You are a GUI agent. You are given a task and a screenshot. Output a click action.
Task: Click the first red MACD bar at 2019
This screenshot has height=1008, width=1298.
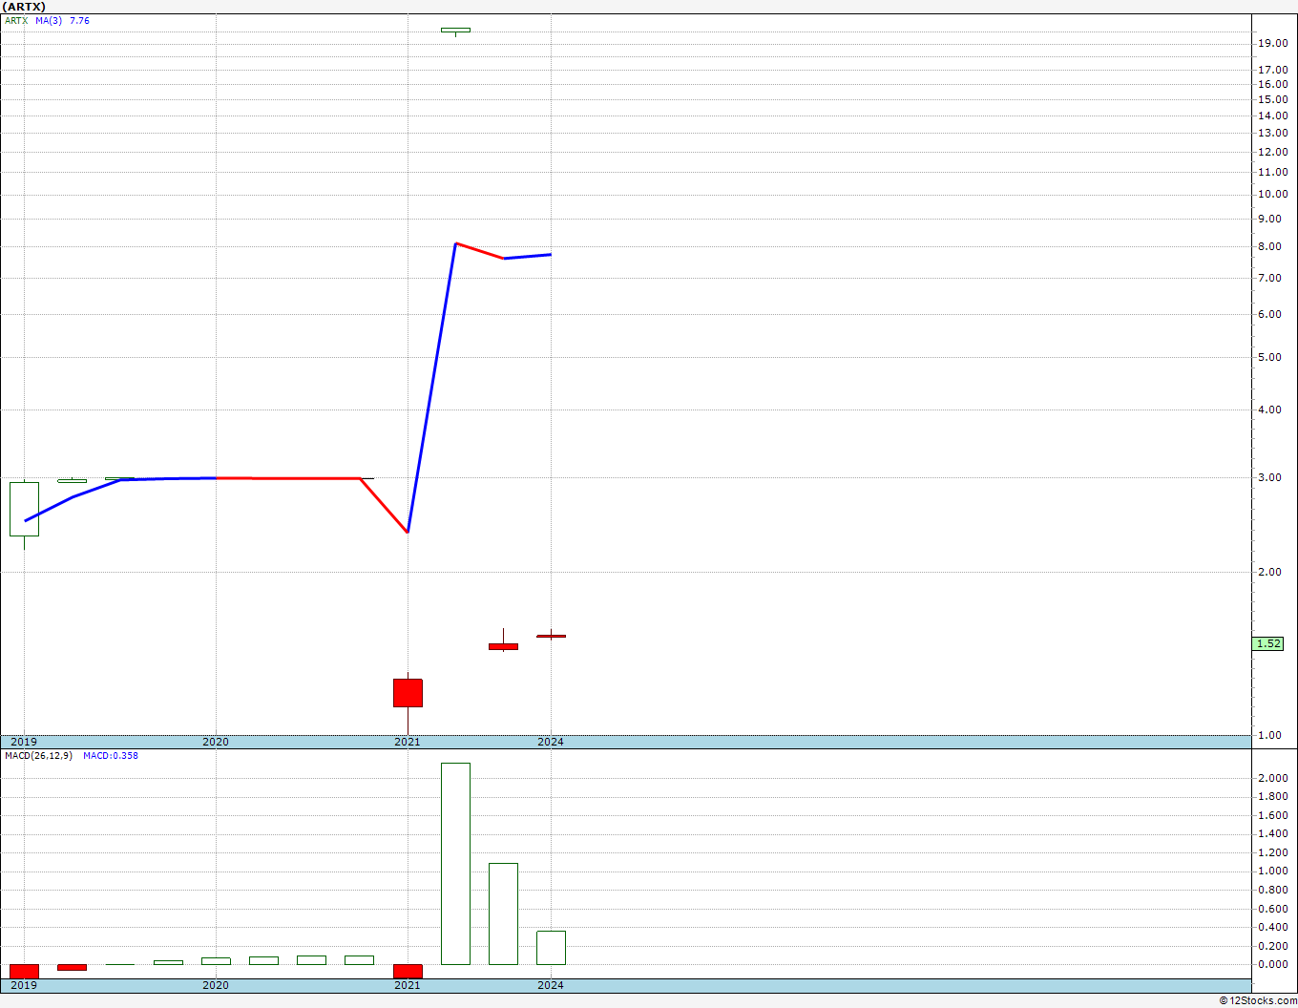coord(24,972)
